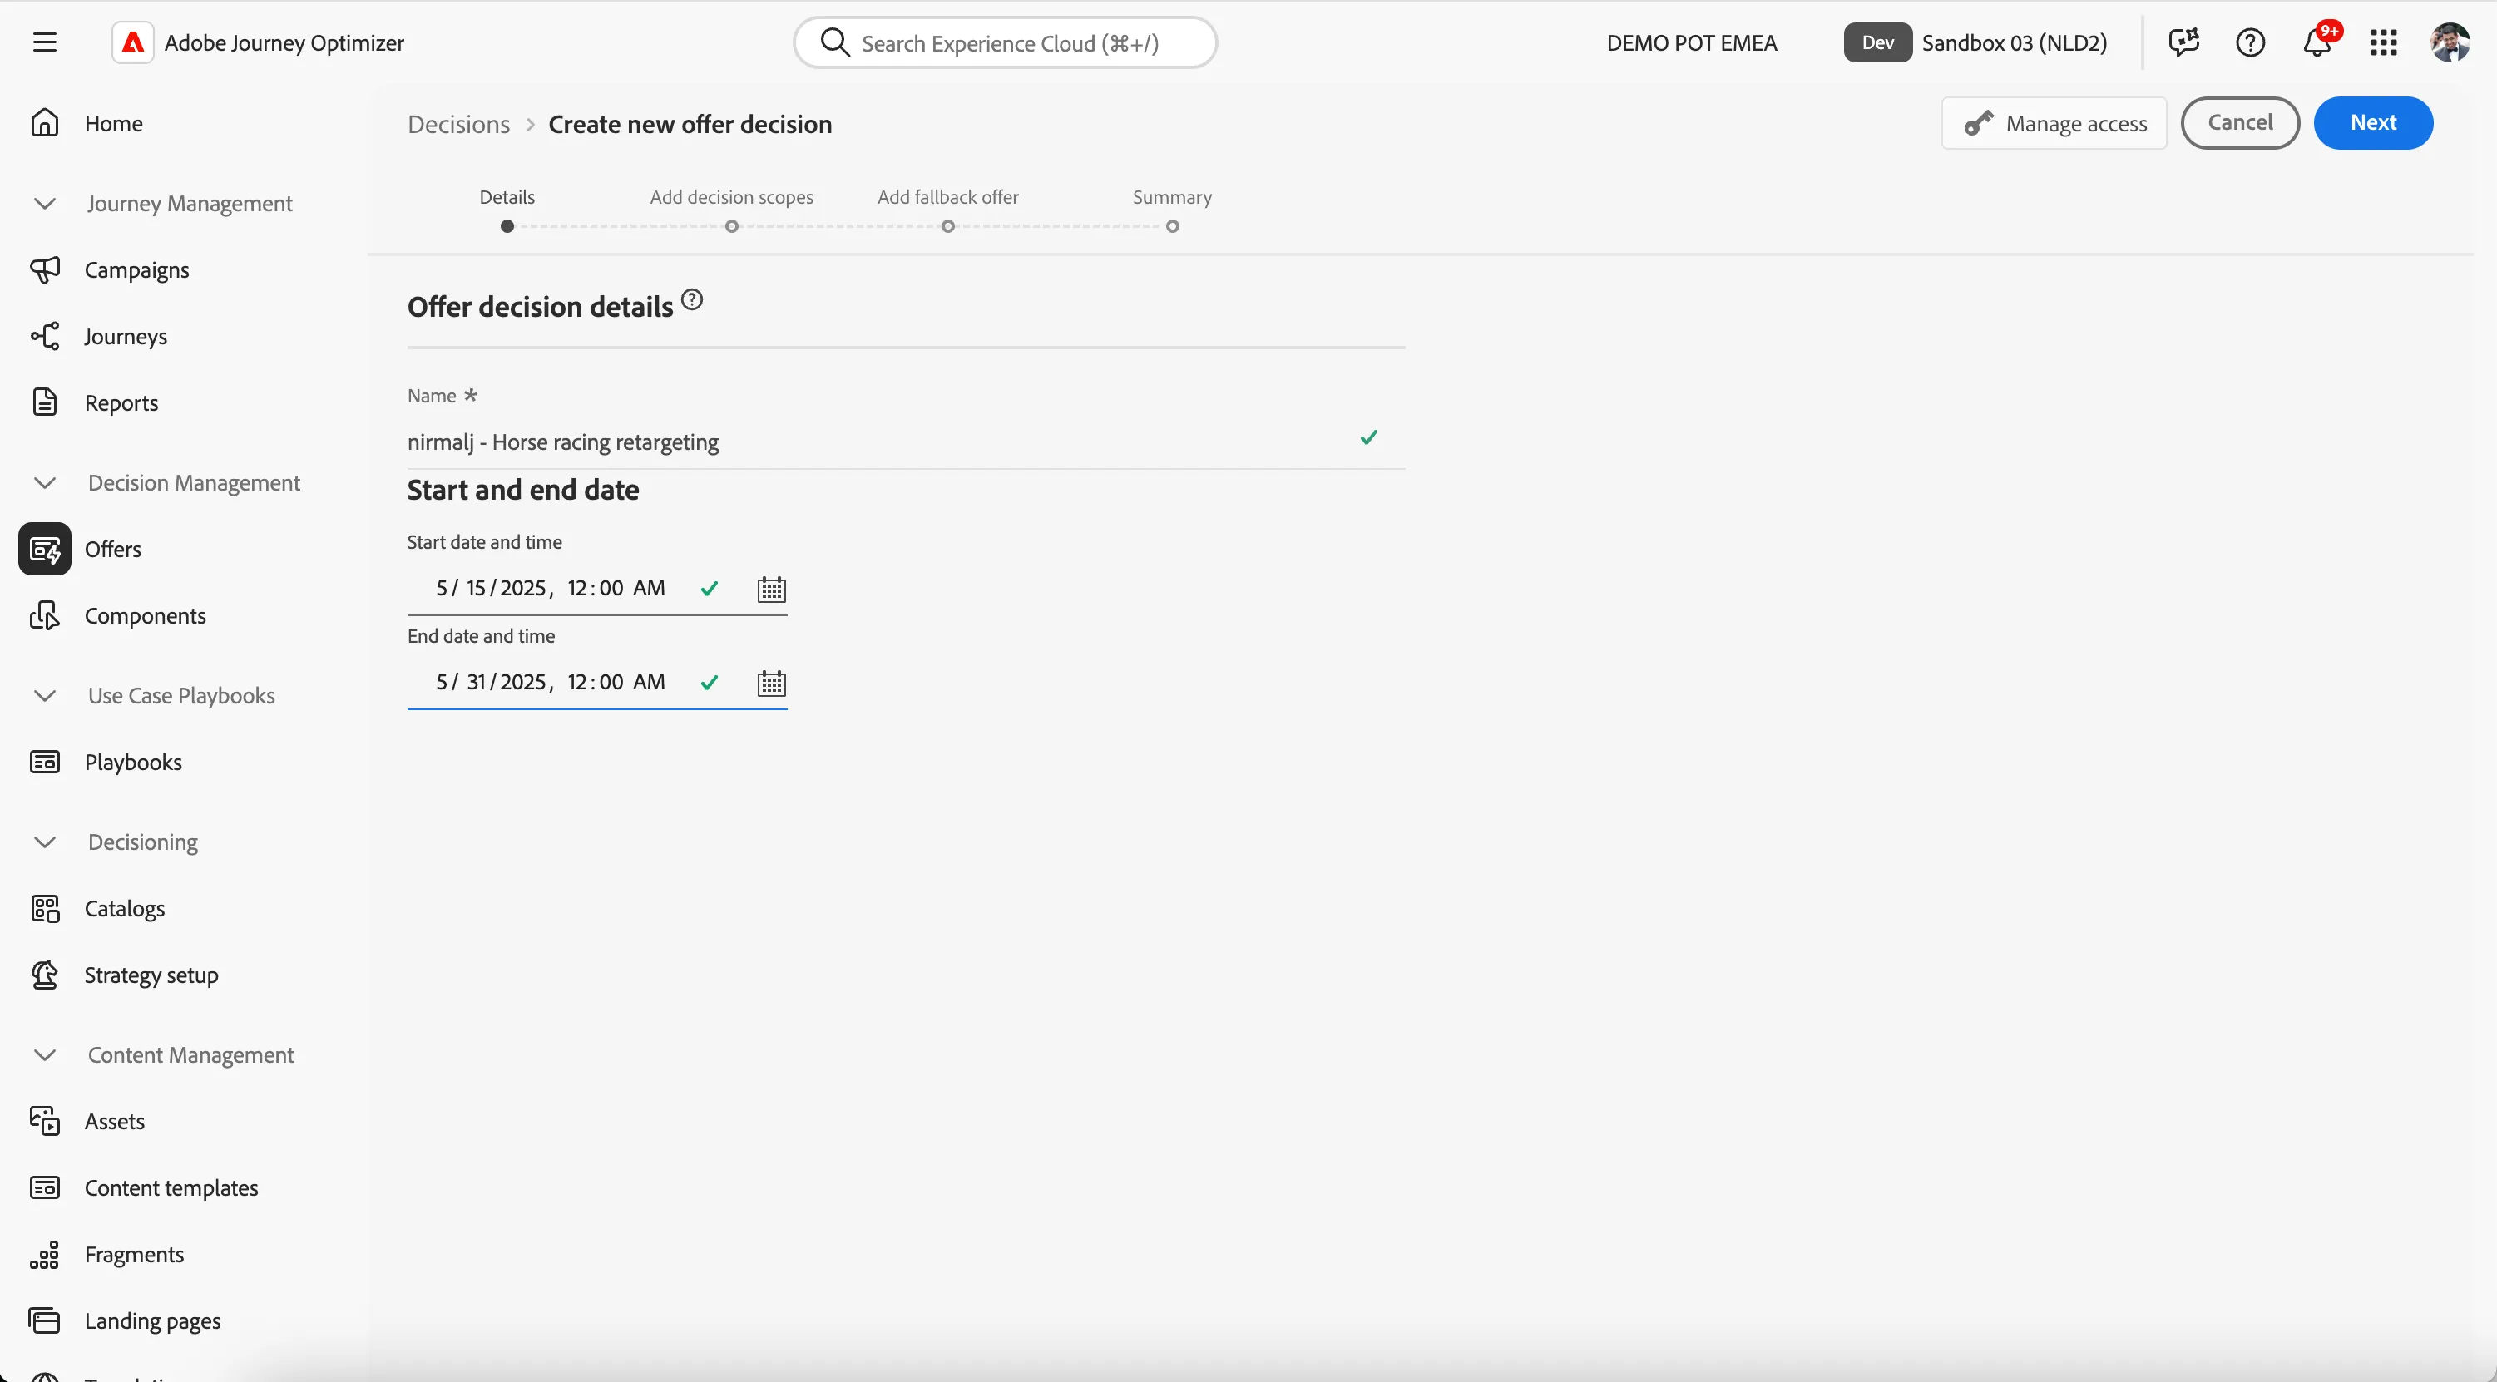
Task: Click the Offer decision details help icon
Action: (692, 299)
